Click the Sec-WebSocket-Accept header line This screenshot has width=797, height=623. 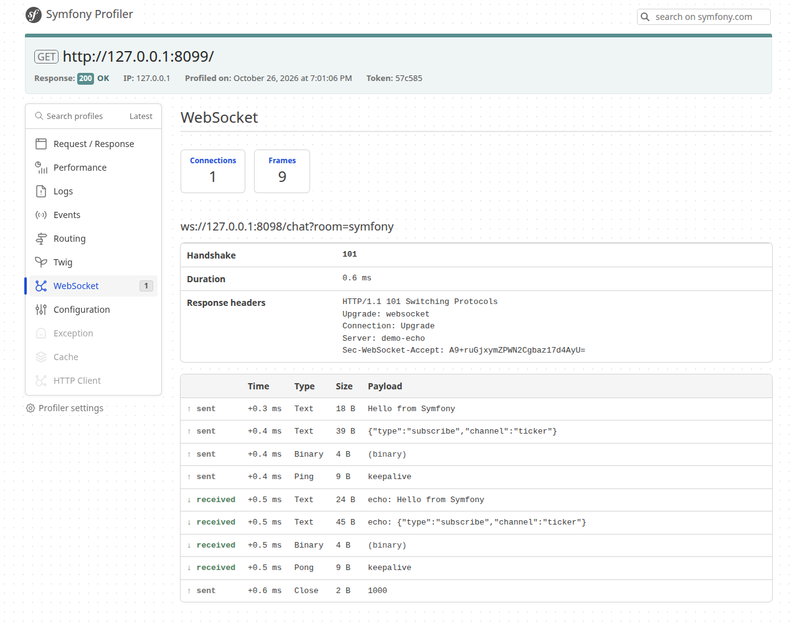(464, 350)
